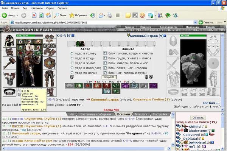The image size is (227, 151).
Task: Click info icon next to Каменный страж [9]
Action: point(165,36)
